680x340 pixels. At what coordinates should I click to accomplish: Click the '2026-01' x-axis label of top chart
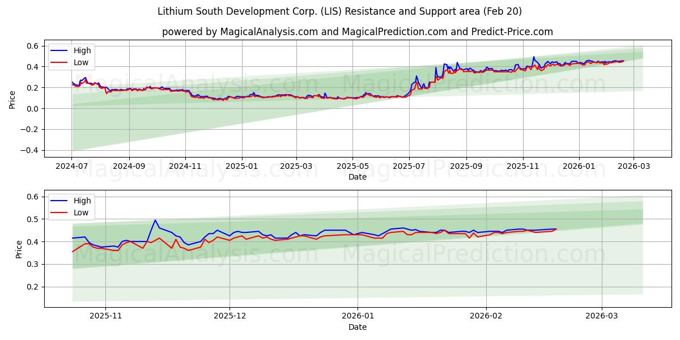[579, 167]
